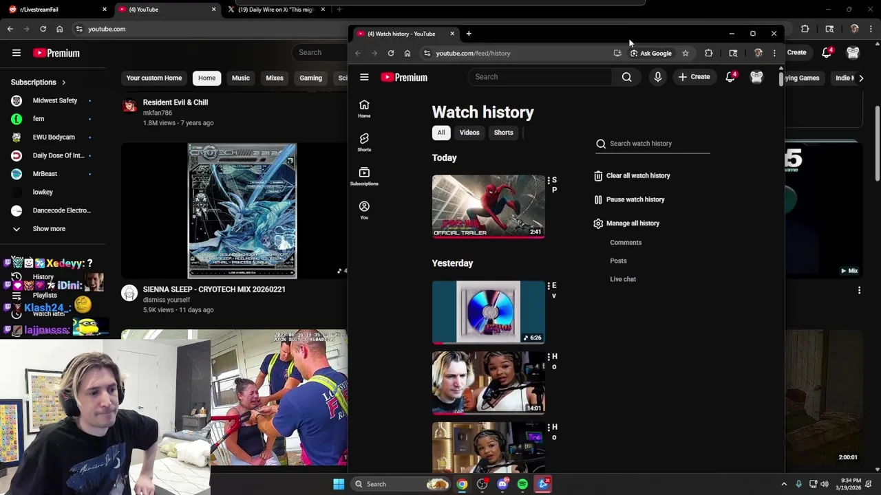Select Music chip in background window
Screen dimensions: 881x495
click(x=241, y=78)
